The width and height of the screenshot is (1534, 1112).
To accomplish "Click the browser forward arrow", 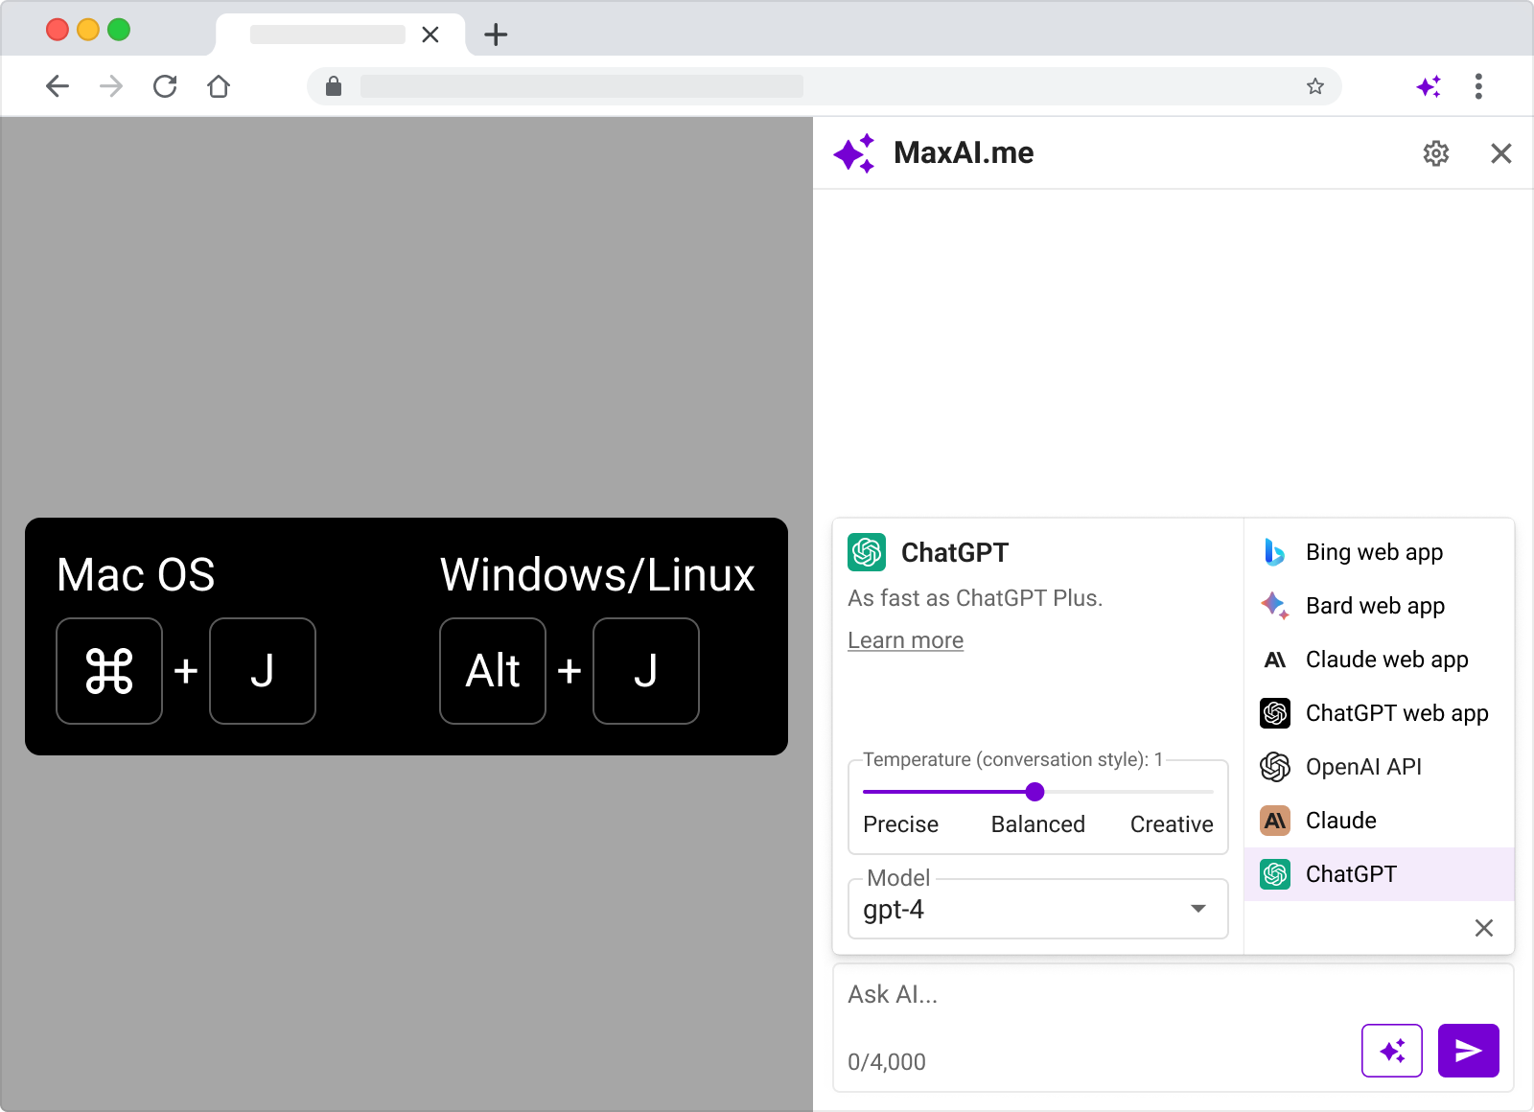I will (x=111, y=86).
